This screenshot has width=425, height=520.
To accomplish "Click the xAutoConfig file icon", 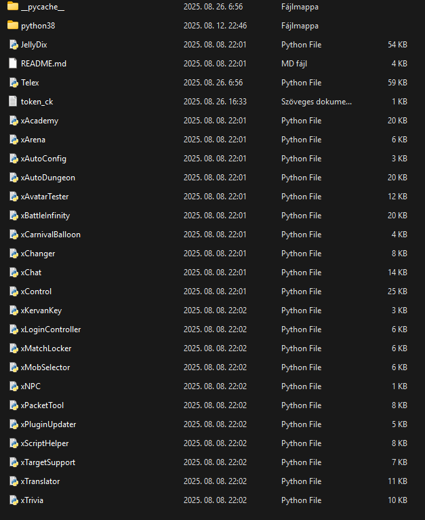I will (12, 159).
